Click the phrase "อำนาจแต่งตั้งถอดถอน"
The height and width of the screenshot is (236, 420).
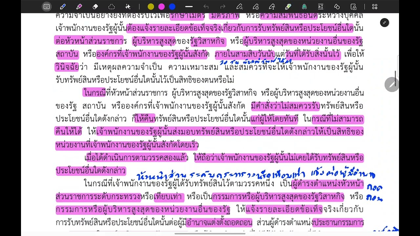pyautogui.click(x=219, y=223)
